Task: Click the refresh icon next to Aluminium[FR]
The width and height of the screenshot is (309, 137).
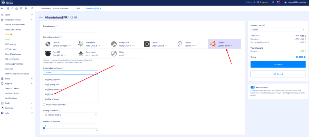Action: click(72, 17)
